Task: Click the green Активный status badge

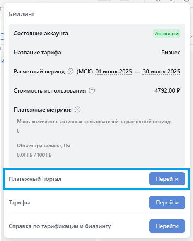Action: [166, 34]
